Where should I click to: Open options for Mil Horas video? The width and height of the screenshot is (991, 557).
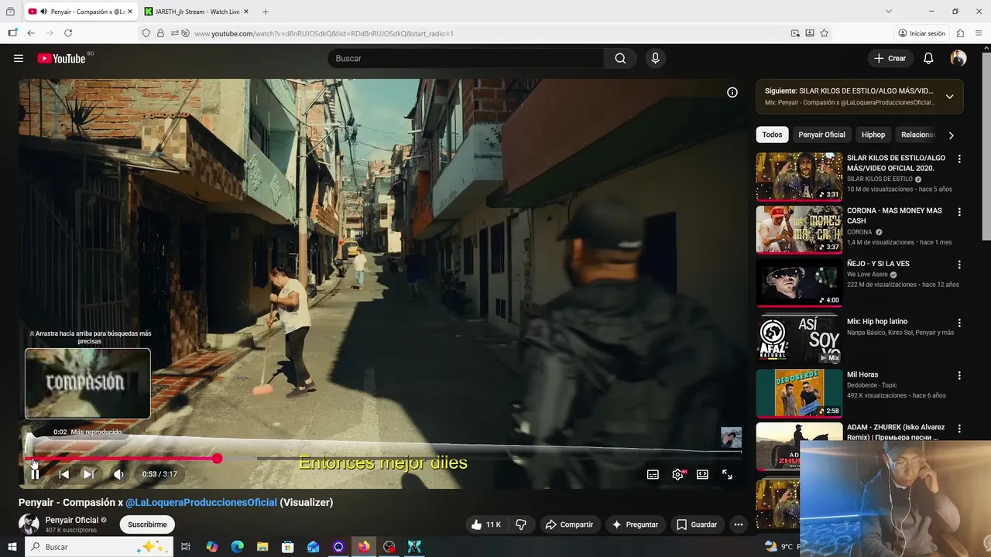click(x=959, y=376)
